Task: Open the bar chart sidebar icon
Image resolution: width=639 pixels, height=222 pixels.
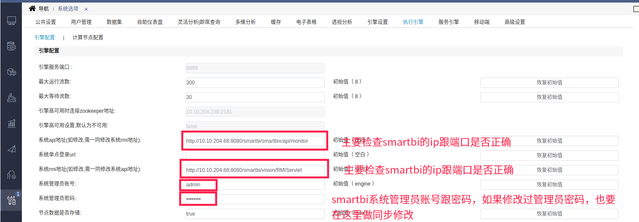Action: click(x=12, y=123)
